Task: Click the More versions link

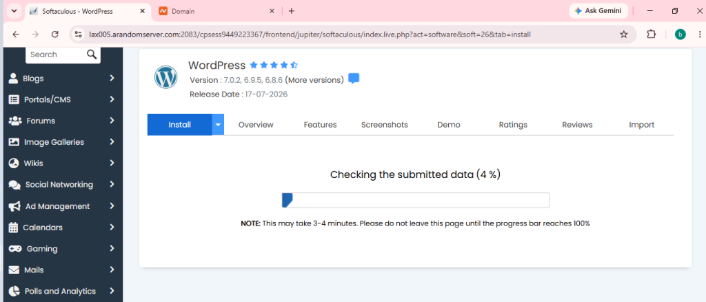Action: [314, 80]
